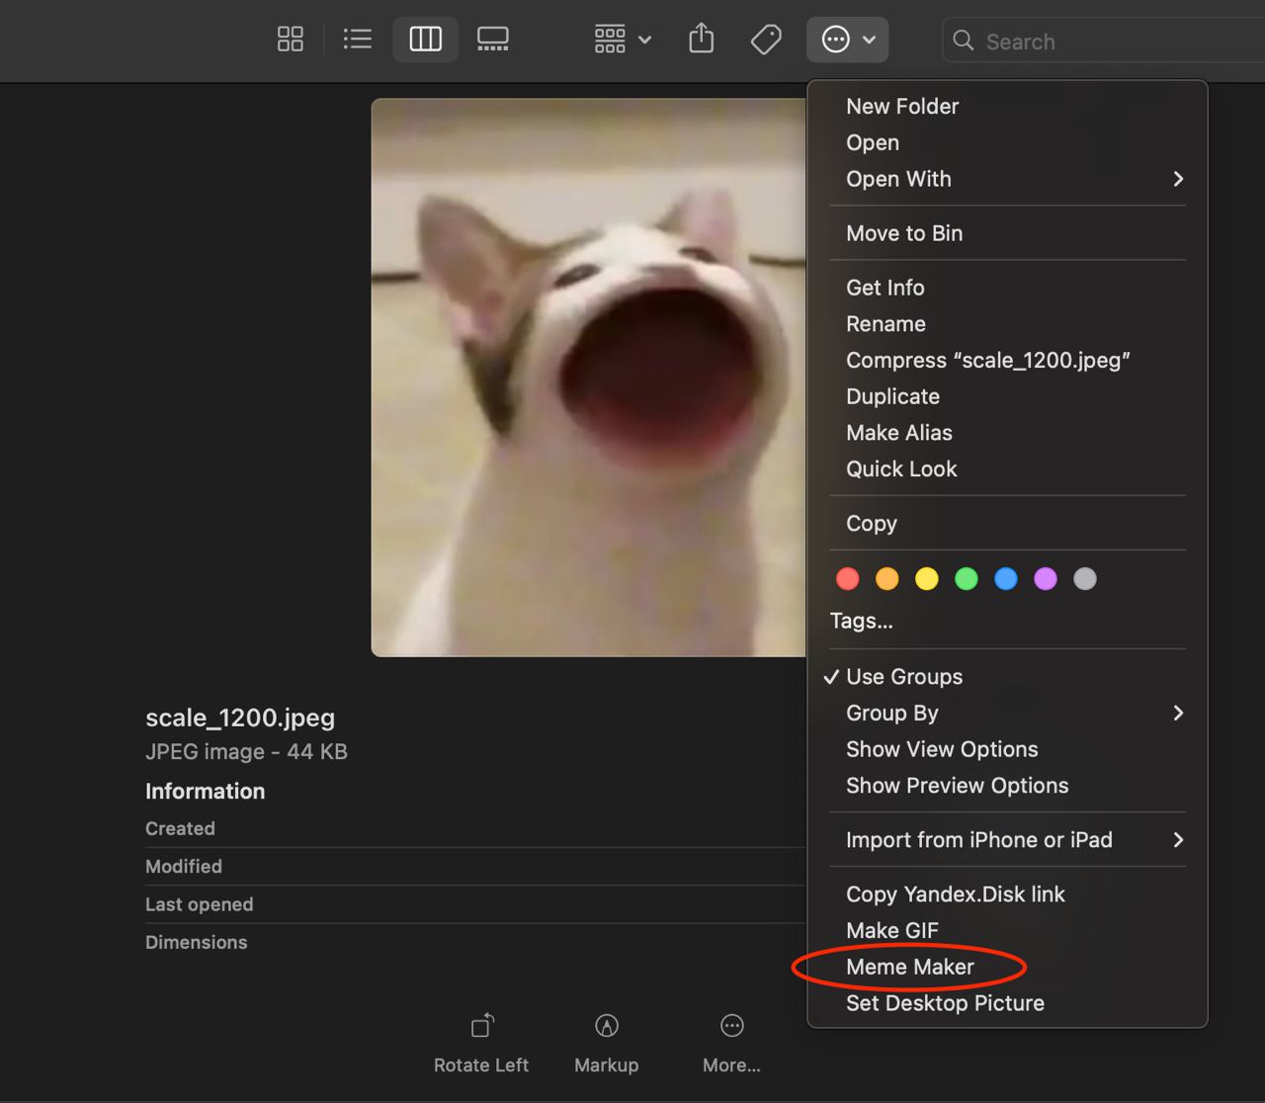Choose Meme Maker from the menu
The height and width of the screenshot is (1103, 1265).
[909, 968]
